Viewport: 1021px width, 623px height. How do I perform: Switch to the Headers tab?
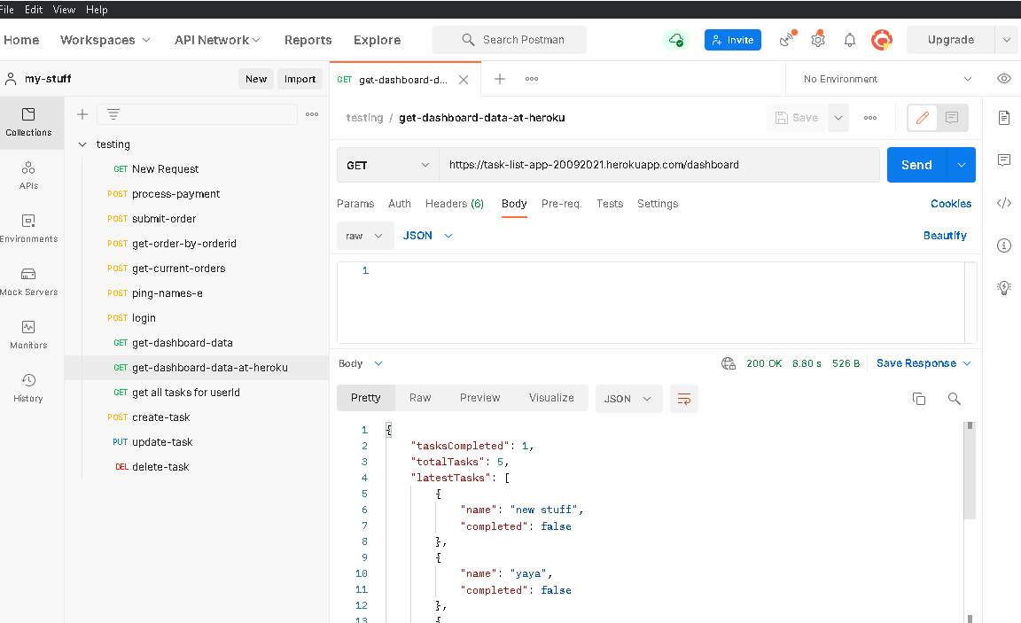point(454,203)
